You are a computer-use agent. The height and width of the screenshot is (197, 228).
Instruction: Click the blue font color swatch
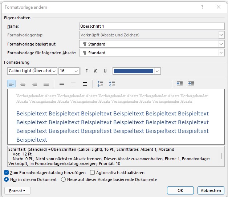[x=134, y=71]
